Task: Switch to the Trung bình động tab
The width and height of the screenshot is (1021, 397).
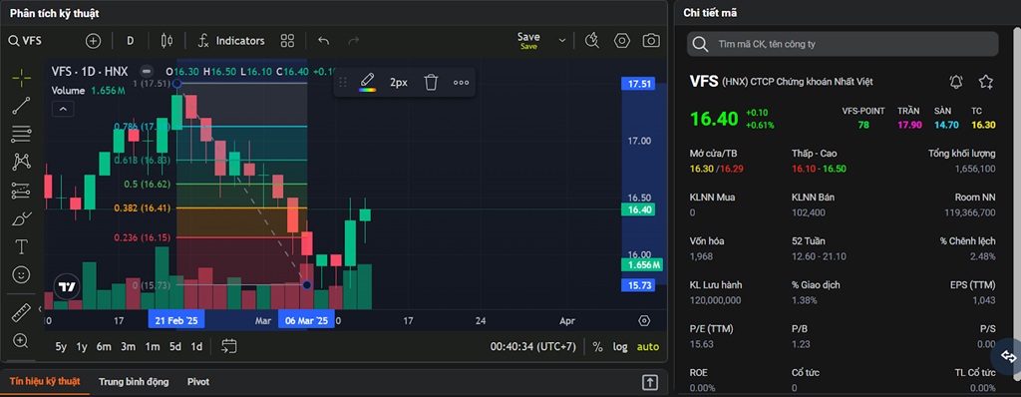Action: [x=134, y=381]
